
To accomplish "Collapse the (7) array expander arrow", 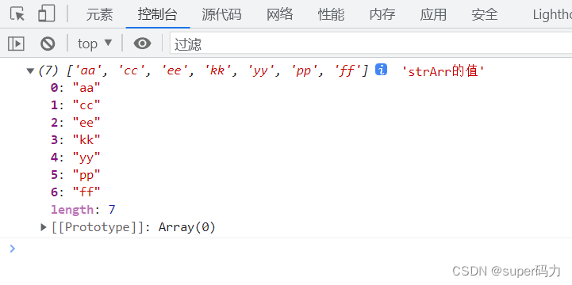I will (30, 70).
